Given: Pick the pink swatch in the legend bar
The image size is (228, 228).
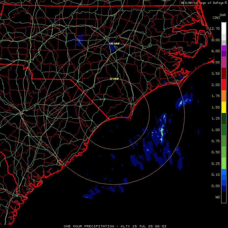Looking at the screenshot, I should 224,62.
